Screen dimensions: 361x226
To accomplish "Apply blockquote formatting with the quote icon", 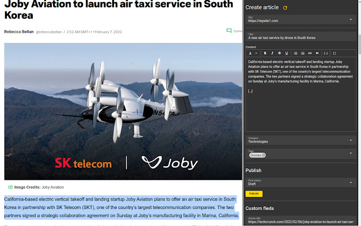I will click(317, 53).
